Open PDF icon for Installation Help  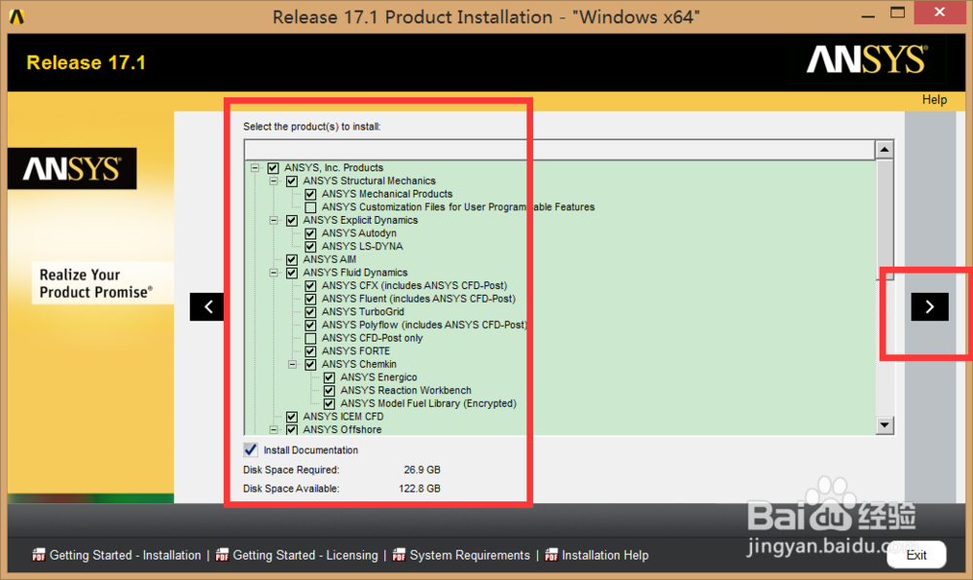coord(551,555)
